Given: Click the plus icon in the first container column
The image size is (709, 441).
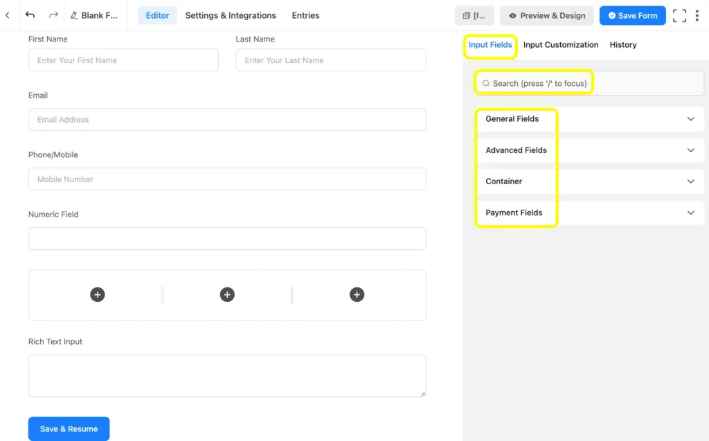Looking at the screenshot, I should click(98, 294).
